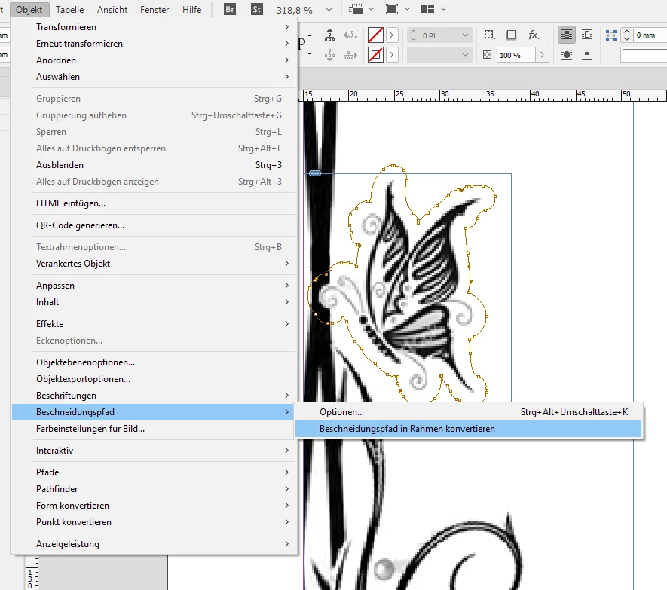
Task: Click the select content icon
Action: pyautogui.click(x=329, y=55)
